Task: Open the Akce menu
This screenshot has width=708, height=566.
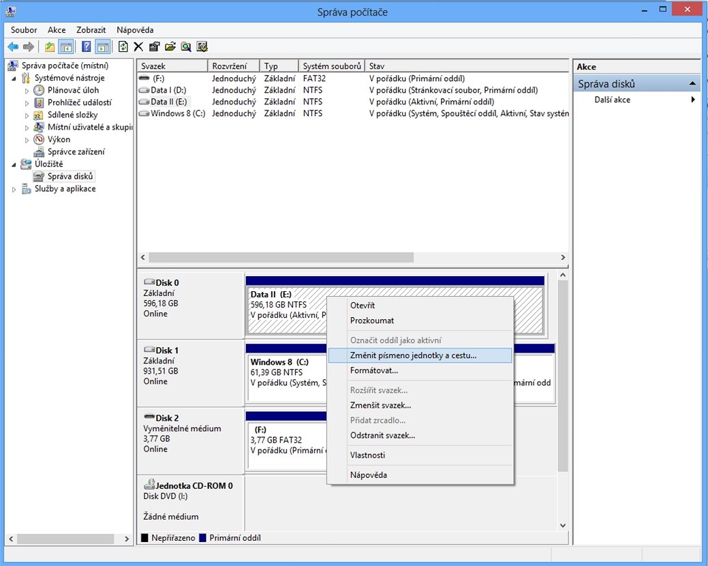Action: [57, 30]
